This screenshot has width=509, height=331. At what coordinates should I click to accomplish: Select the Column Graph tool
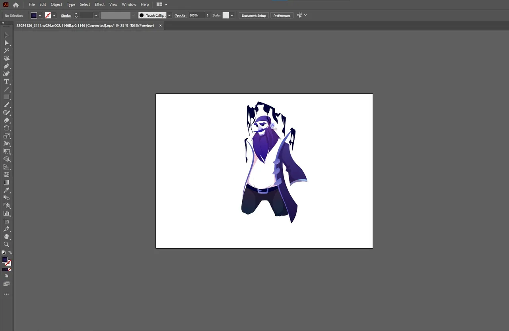pos(6,213)
